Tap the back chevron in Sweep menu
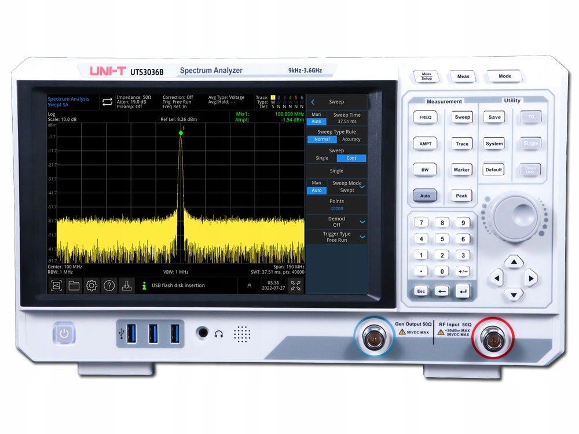579x434 pixels. [313, 102]
